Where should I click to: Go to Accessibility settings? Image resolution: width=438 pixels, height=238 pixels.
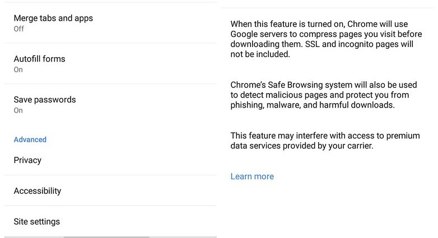coord(37,191)
